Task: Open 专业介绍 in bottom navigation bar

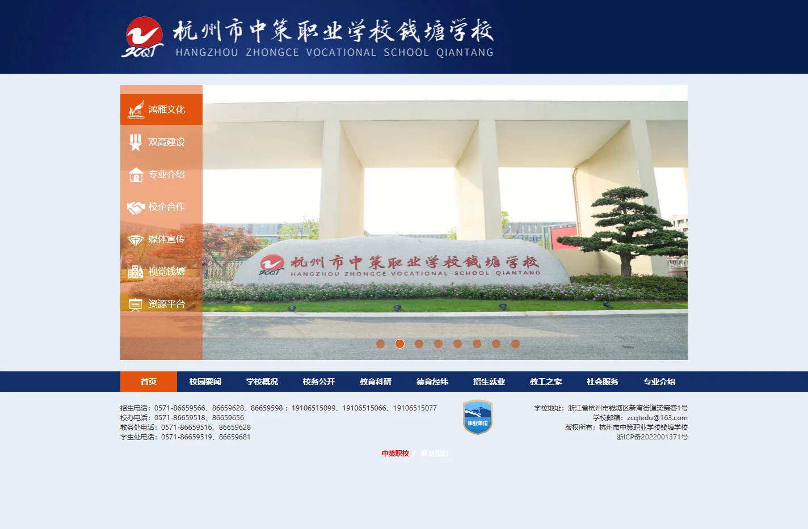Action: click(x=659, y=382)
